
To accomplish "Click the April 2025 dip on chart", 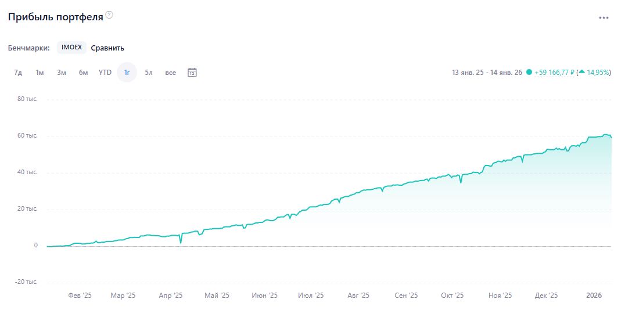I will (x=181, y=242).
